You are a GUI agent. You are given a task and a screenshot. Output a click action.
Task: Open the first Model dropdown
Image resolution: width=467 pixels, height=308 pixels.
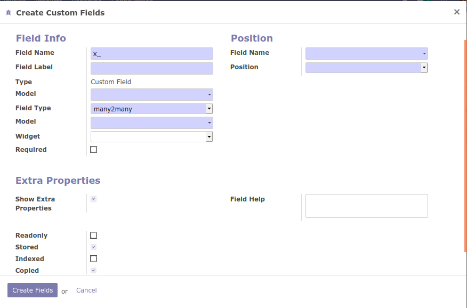click(152, 95)
